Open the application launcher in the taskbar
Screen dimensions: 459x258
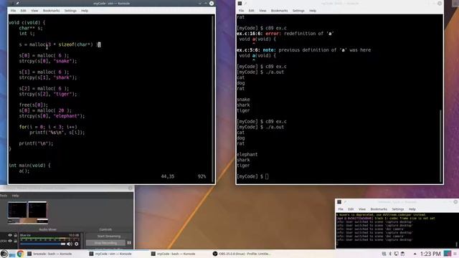[4, 254]
